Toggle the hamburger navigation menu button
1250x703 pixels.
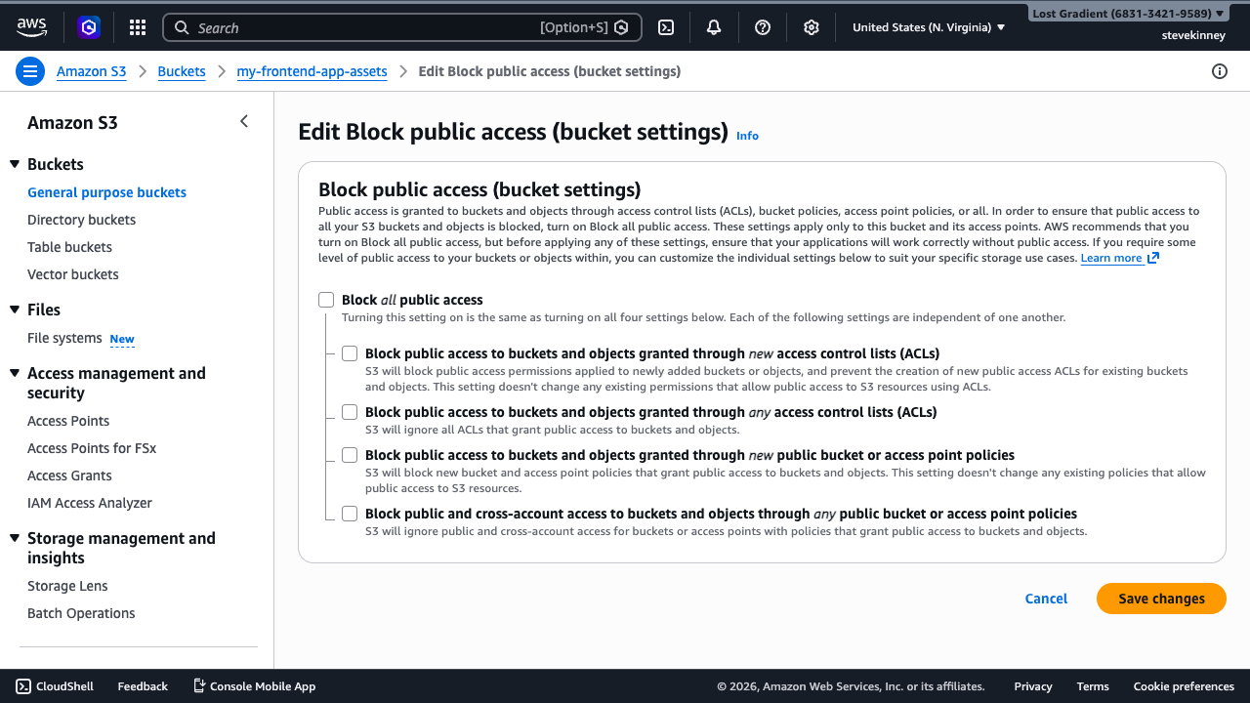tap(30, 71)
